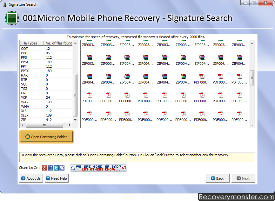The height and width of the screenshot is (201, 275).
Task: Select the PPT file type row
Action: (x=46, y=66)
